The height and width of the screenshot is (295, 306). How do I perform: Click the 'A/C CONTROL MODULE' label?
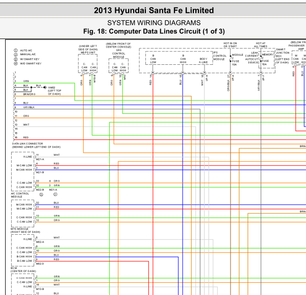click(x=20, y=195)
